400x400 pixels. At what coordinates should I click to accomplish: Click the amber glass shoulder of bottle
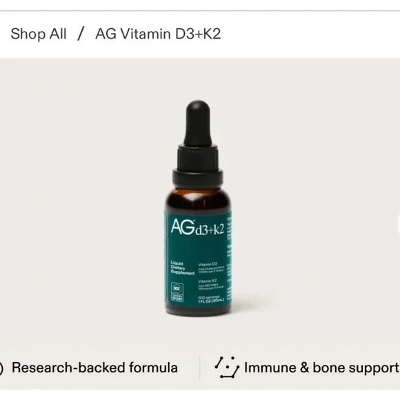point(198,200)
